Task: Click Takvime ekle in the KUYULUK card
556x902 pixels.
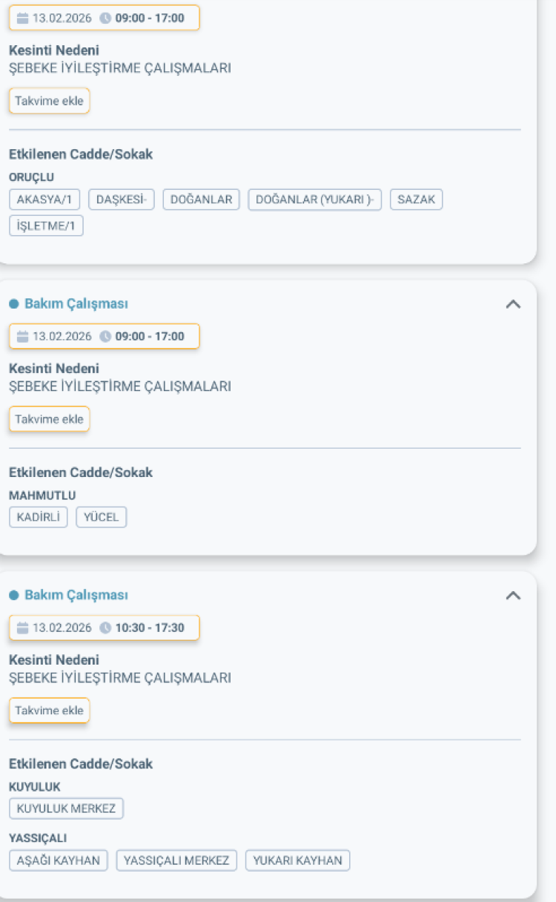Action: coord(49,710)
